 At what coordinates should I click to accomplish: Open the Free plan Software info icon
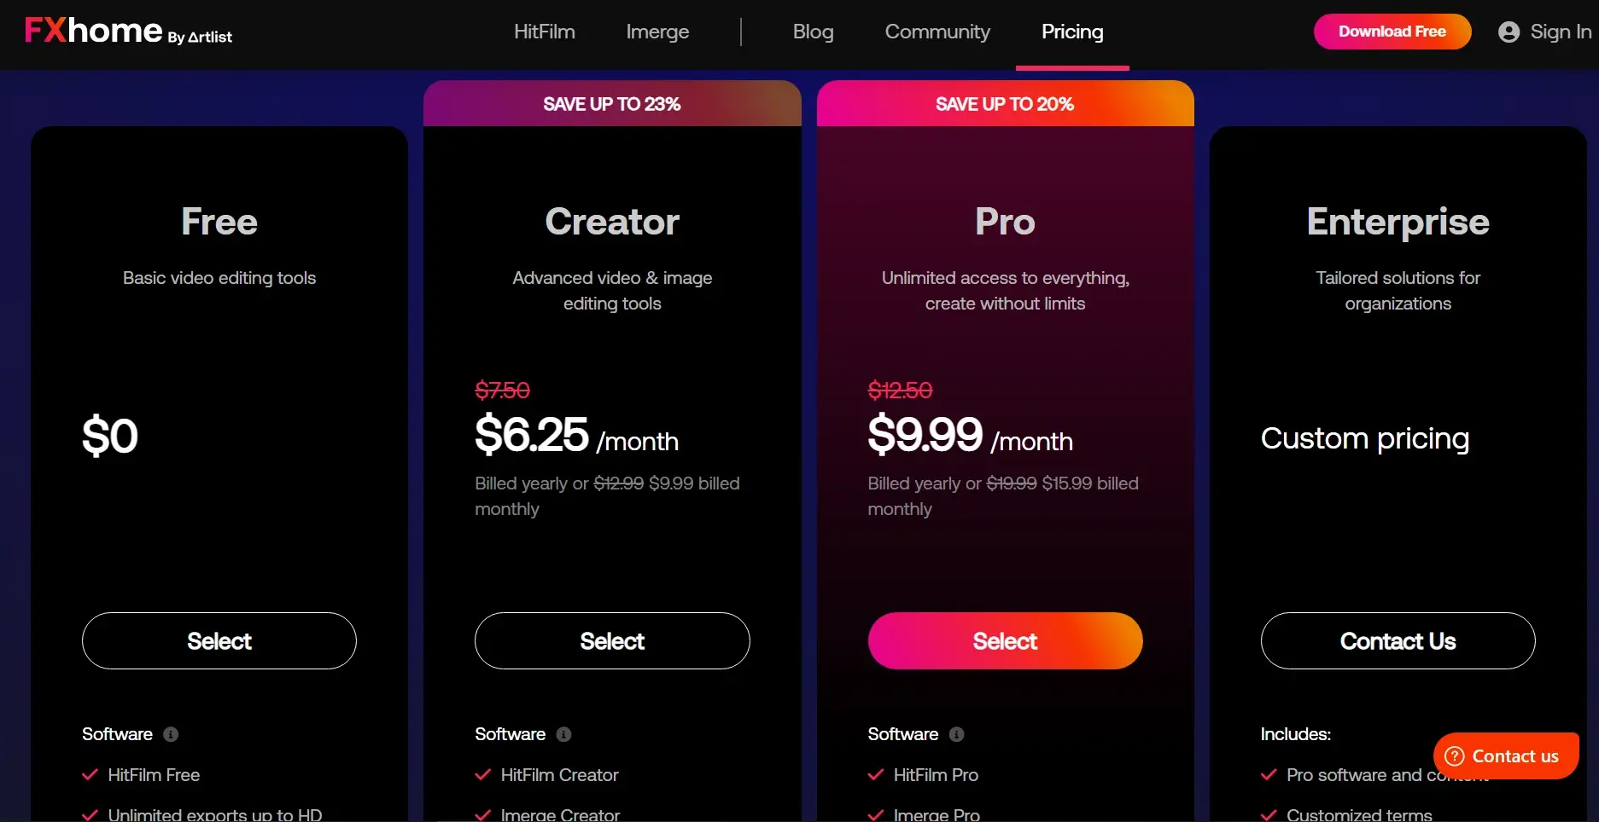point(171,734)
